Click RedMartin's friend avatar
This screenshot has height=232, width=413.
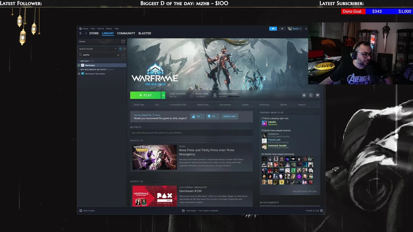click(x=264, y=135)
